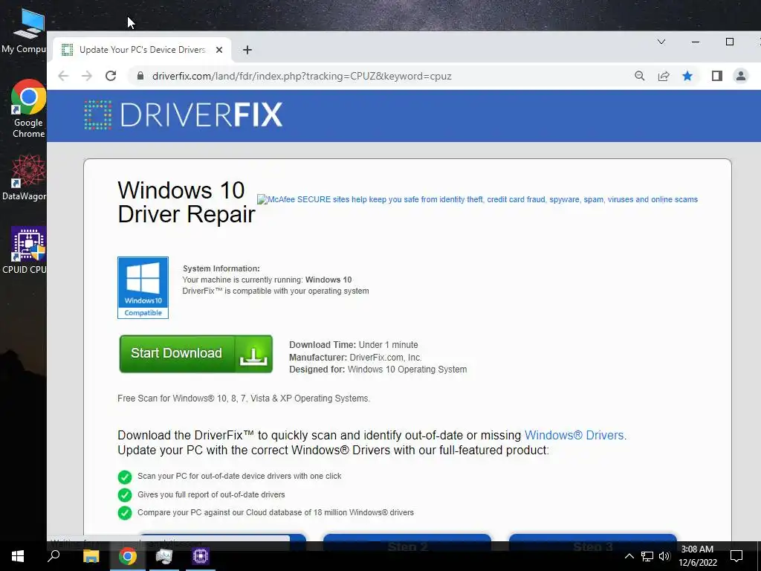Minimize the Chrome window

coord(696,42)
